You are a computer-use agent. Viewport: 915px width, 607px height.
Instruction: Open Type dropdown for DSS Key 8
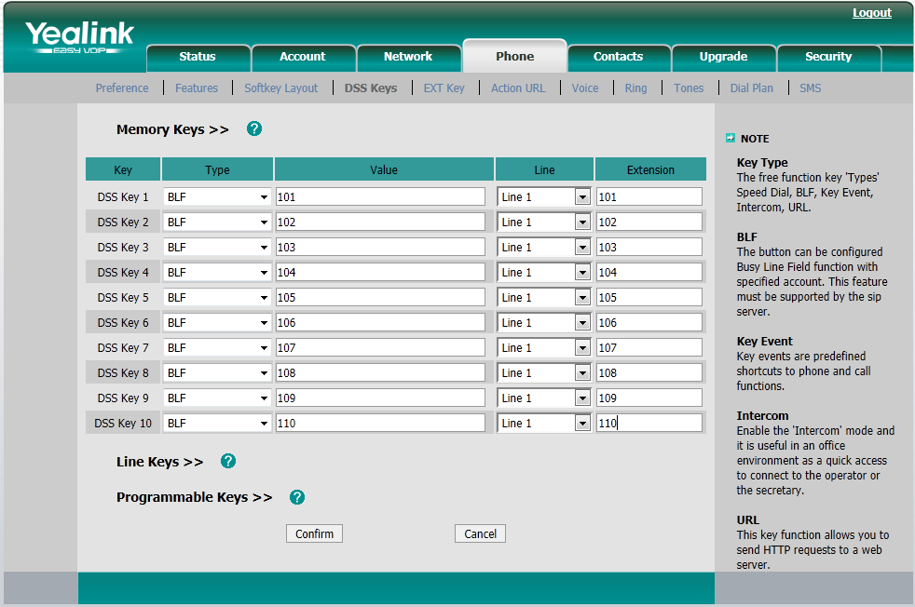tap(217, 372)
